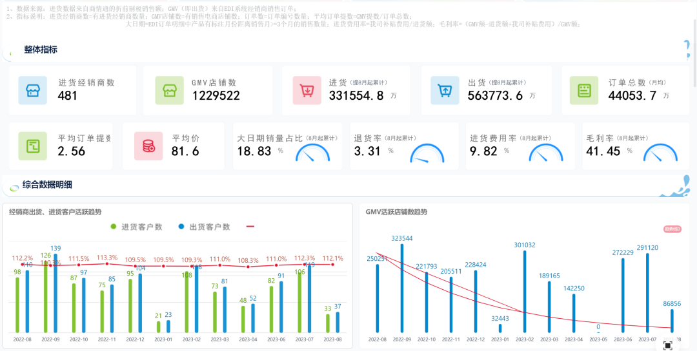
Task: Click the blue cart icon for 出货
Action: 445,91
